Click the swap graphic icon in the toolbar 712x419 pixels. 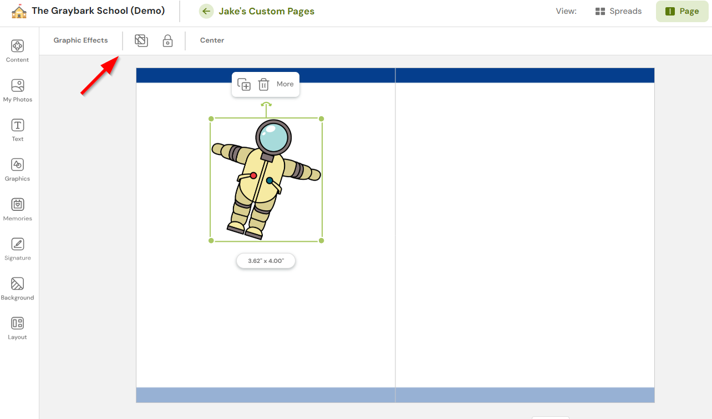tap(141, 40)
